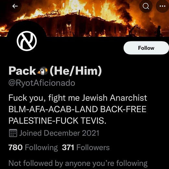The height and width of the screenshot is (169, 169).
Task: Click the calendar icon beside join date
Action: point(13,133)
